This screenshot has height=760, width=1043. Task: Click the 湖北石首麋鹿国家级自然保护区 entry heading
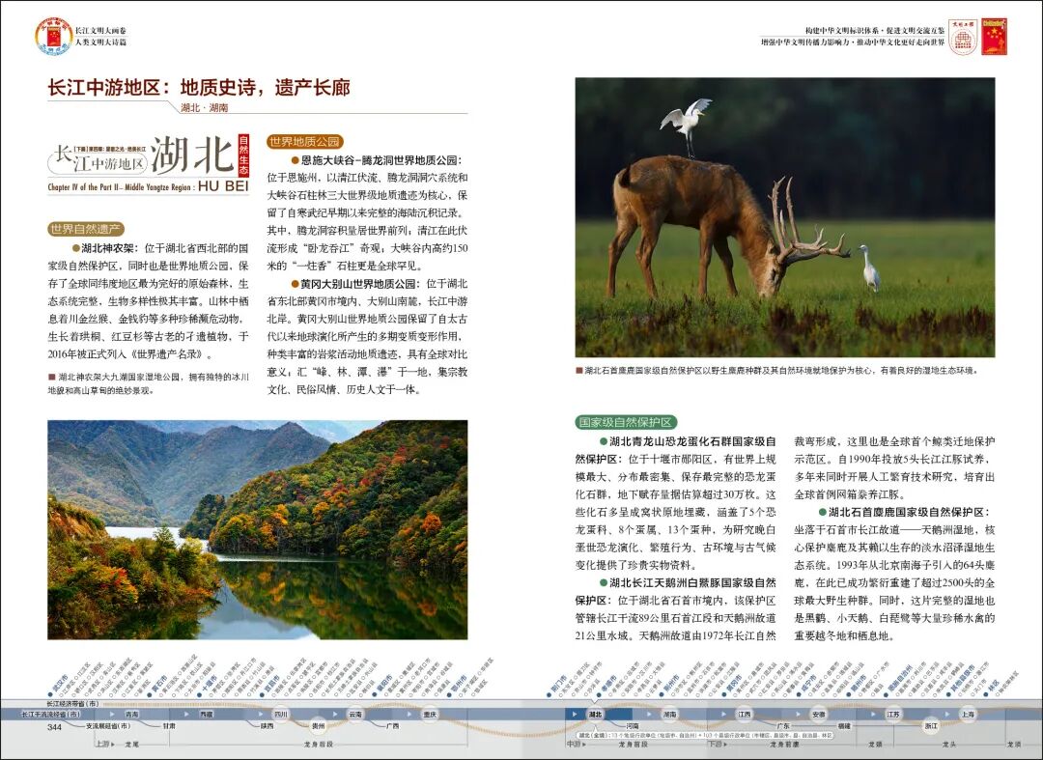[909, 512]
